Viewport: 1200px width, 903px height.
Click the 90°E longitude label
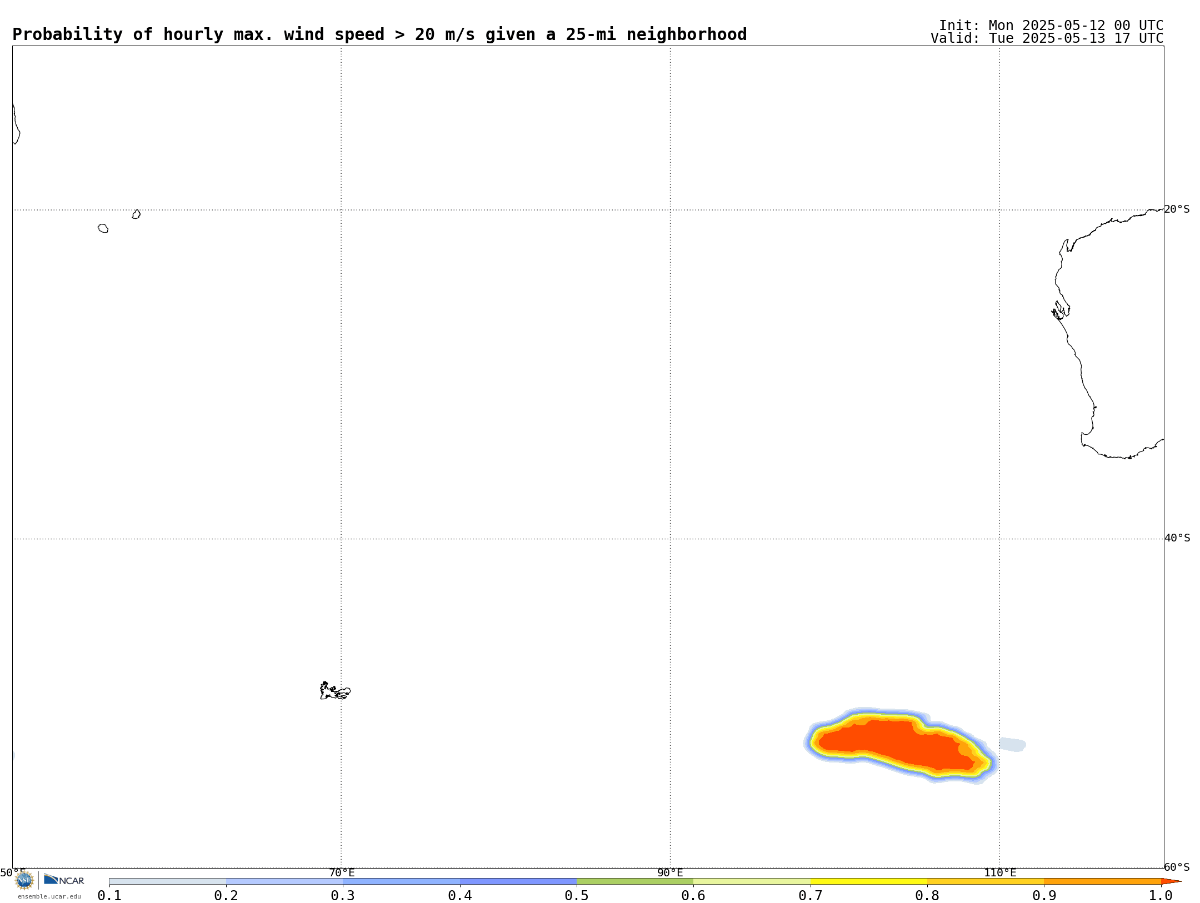pos(670,873)
